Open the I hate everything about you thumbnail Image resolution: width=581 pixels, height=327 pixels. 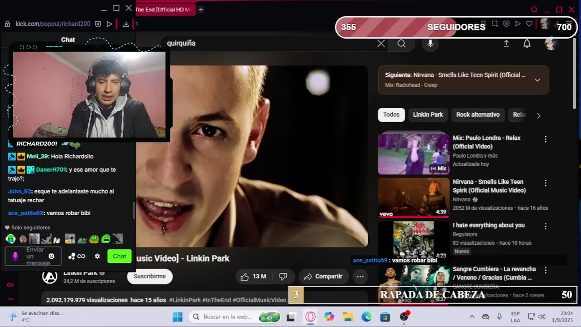point(414,241)
